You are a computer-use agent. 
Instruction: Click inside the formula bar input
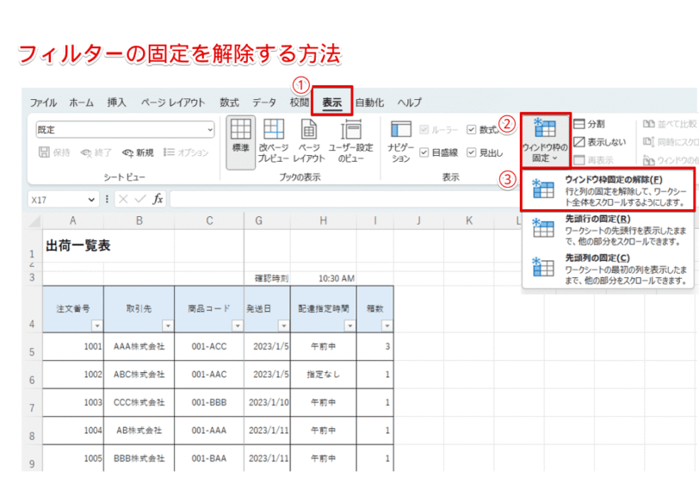point(343,199)
